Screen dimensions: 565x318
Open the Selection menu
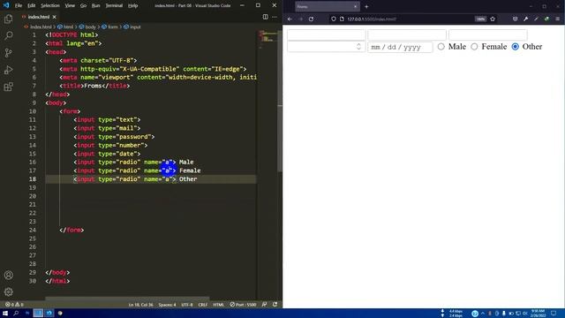pyautogui.click(x=50, y=5)
